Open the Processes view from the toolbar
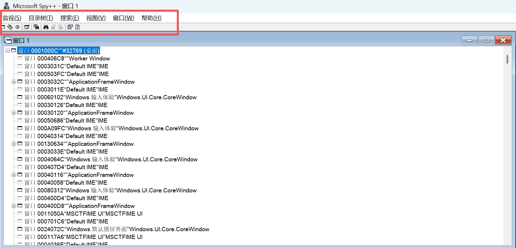Viewport: 516px width, 248px height. (10, 27)
